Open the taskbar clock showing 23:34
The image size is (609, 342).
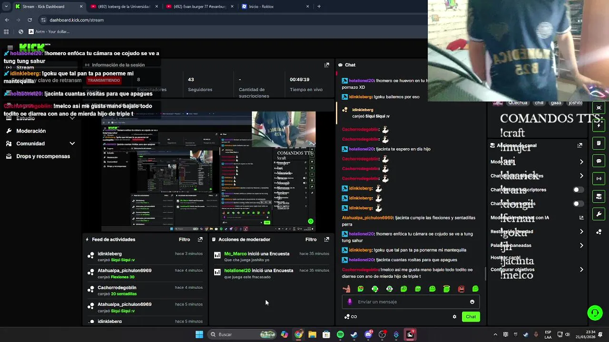587,334
